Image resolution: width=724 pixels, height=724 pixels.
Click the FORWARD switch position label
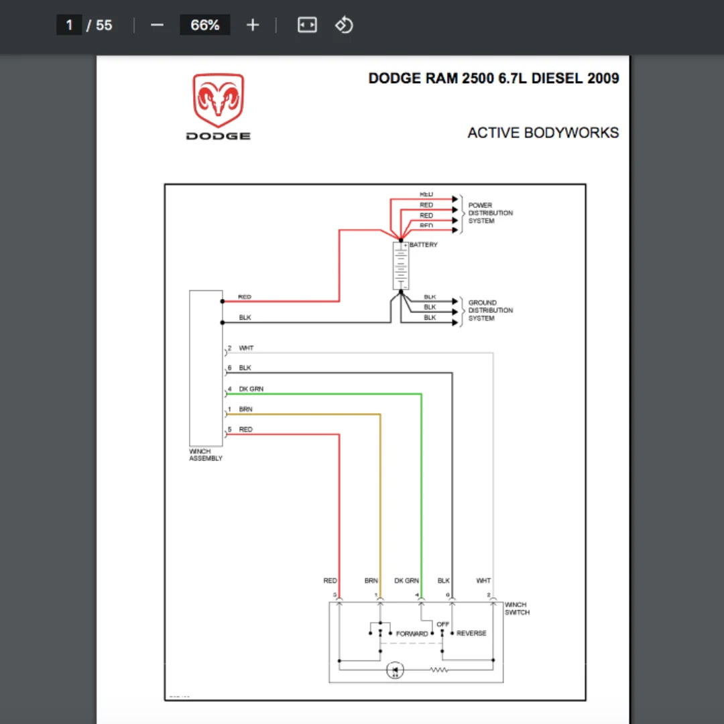coord(412,634)
